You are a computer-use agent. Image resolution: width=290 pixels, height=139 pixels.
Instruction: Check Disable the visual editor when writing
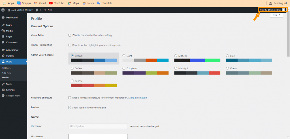70,35
